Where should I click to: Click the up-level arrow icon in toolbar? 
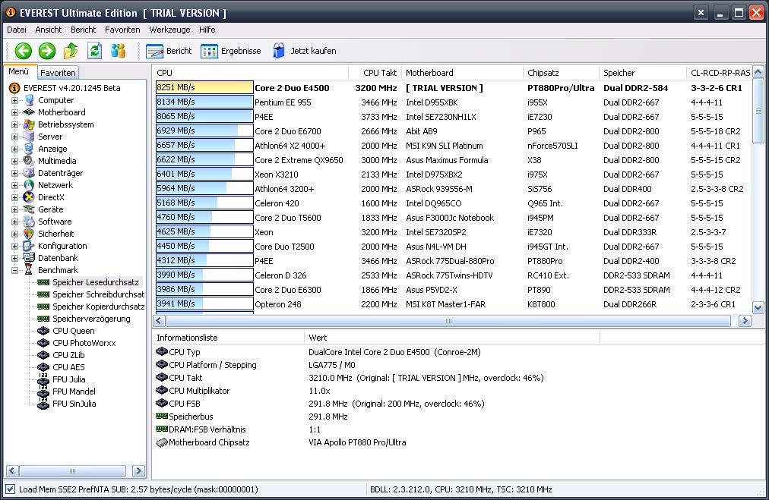pyautogui.click(x=71, y=50)
